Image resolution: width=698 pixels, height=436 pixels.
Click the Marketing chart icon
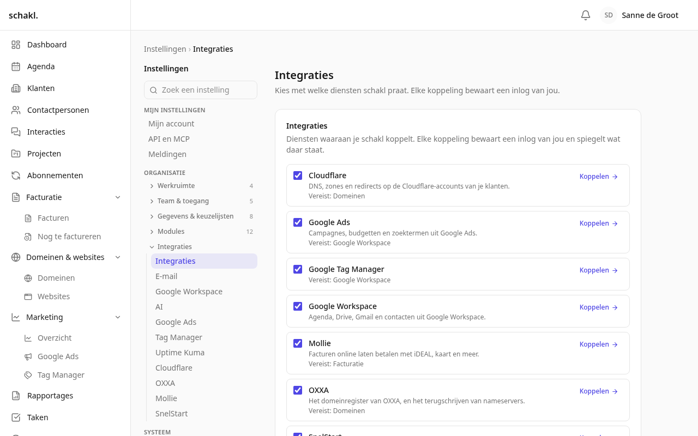(16, 317)
